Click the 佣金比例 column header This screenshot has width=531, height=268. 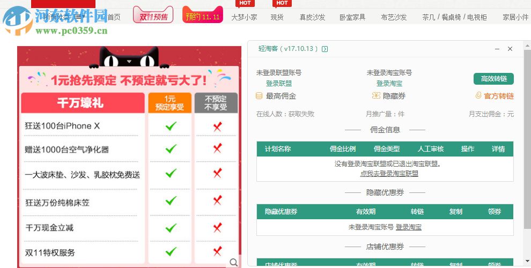pos(343,149)
